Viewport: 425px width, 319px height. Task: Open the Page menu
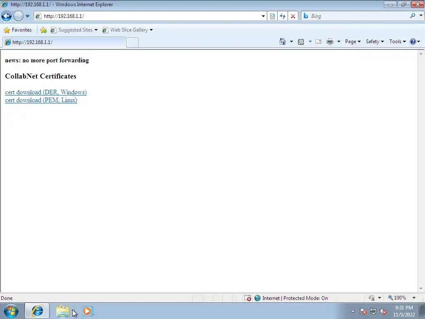click(353, 42)
